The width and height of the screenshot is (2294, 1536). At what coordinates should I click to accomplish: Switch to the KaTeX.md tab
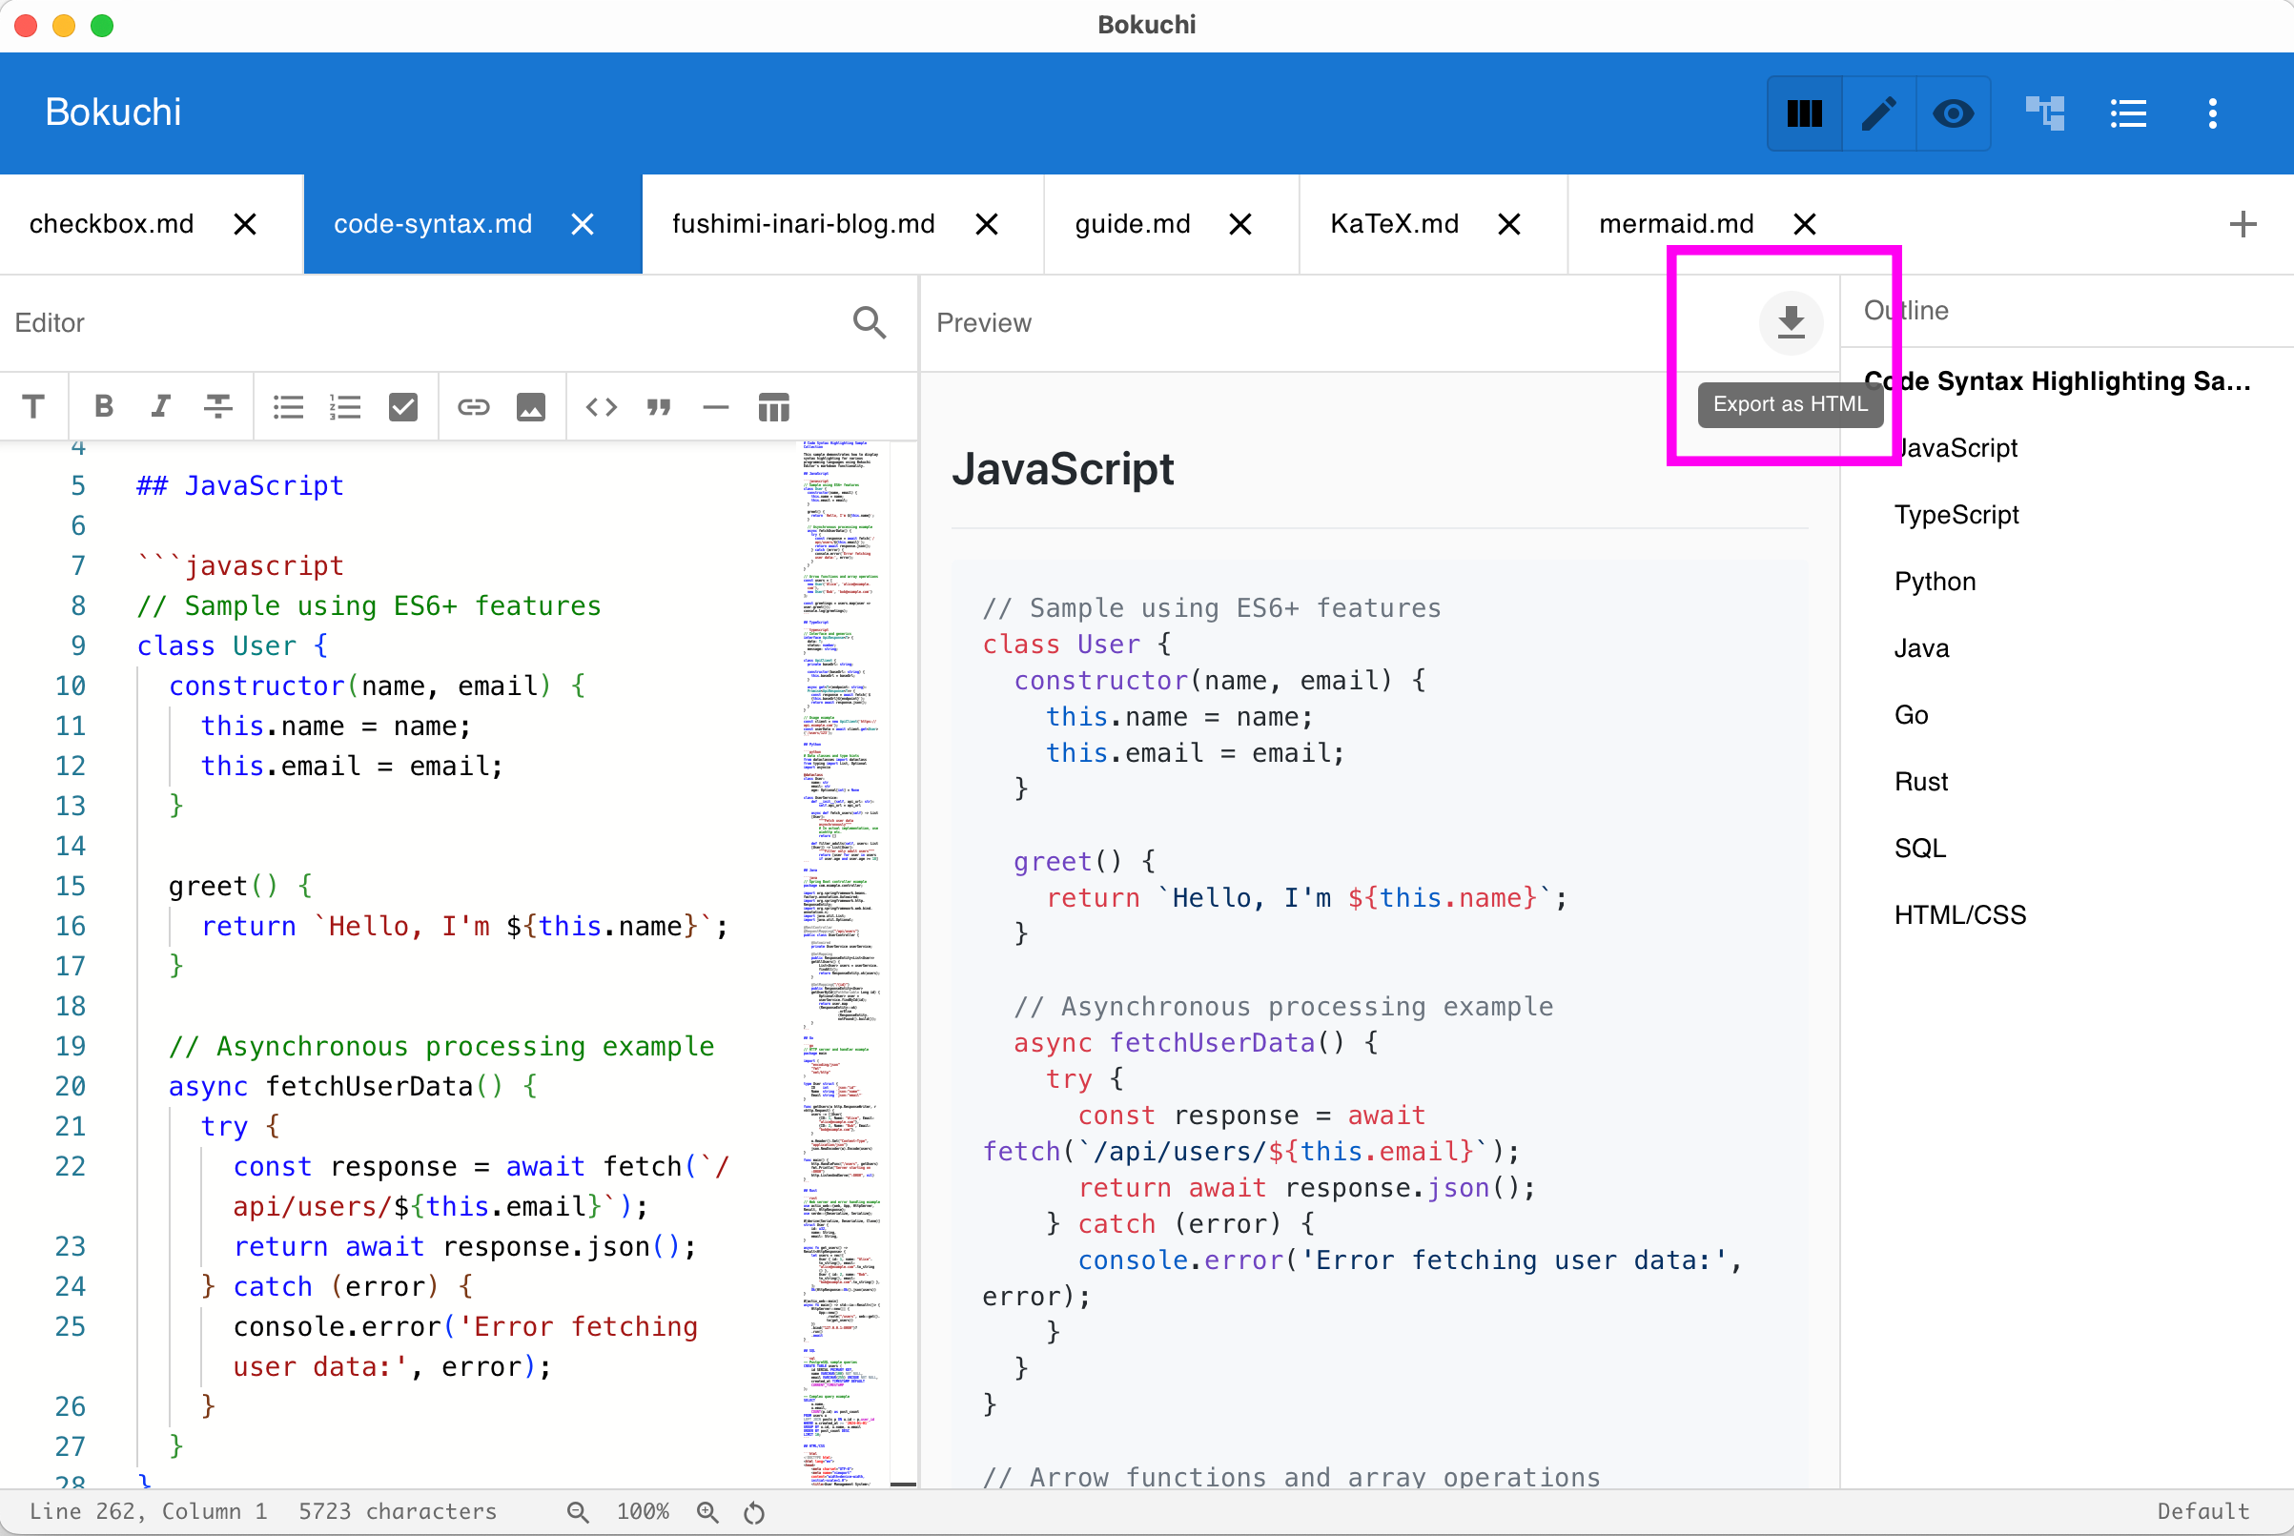coord(1394,223)
